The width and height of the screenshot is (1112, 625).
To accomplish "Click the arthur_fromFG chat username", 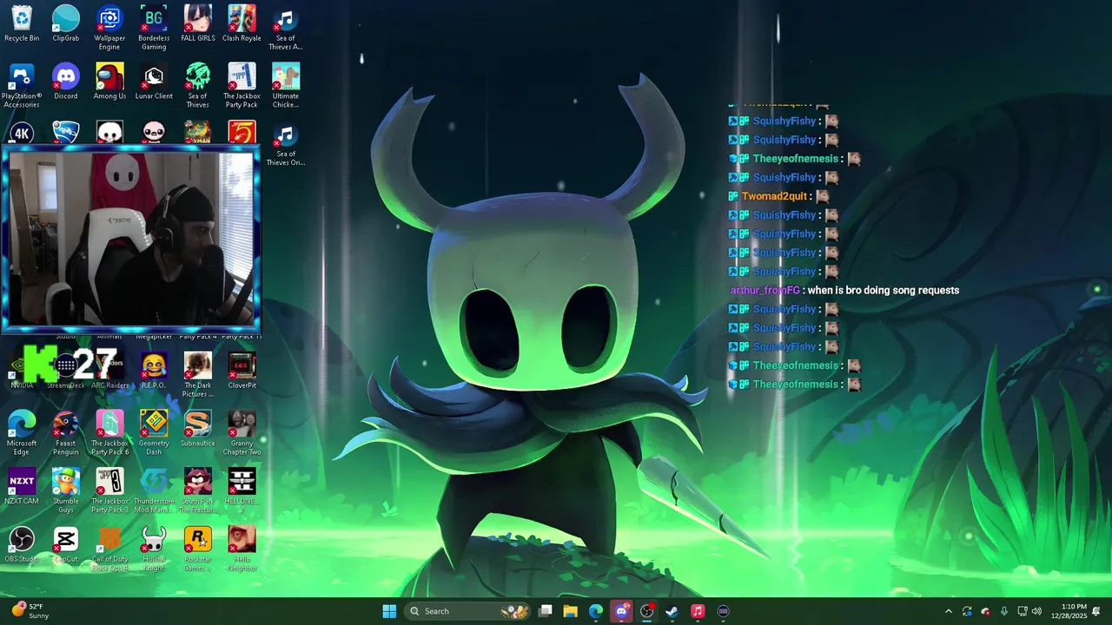I will pos(764,290).
